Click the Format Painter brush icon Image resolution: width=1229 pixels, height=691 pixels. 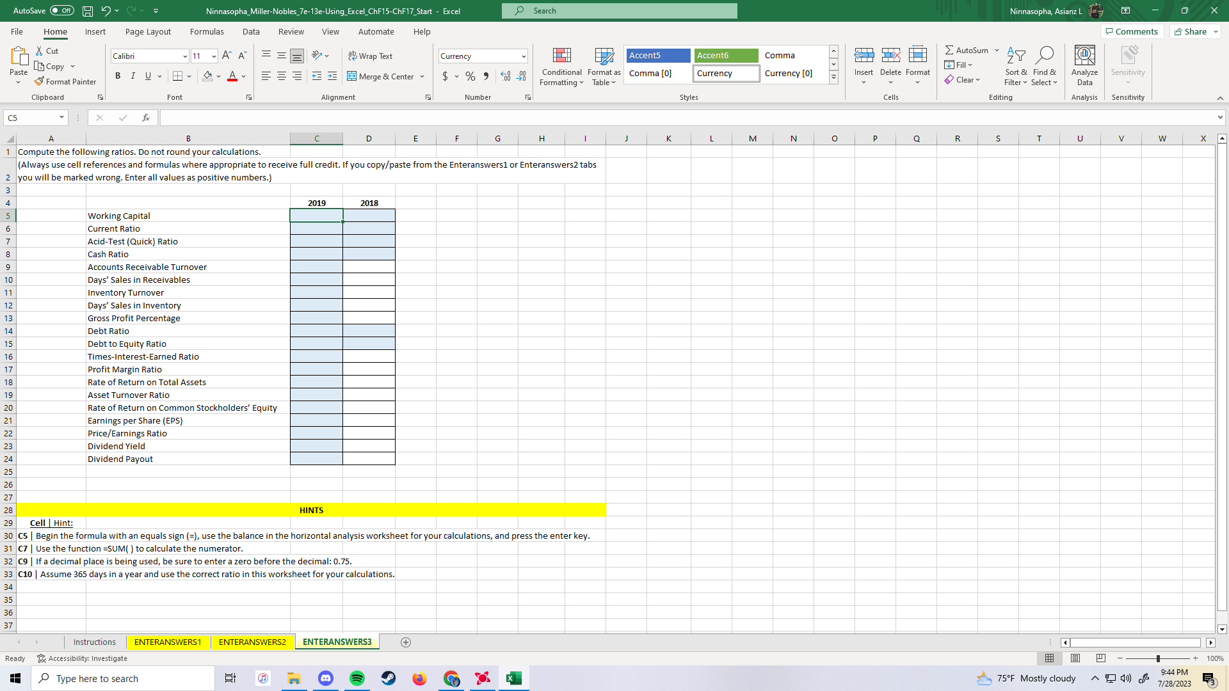pyautogui.click(x=40, y=81)
